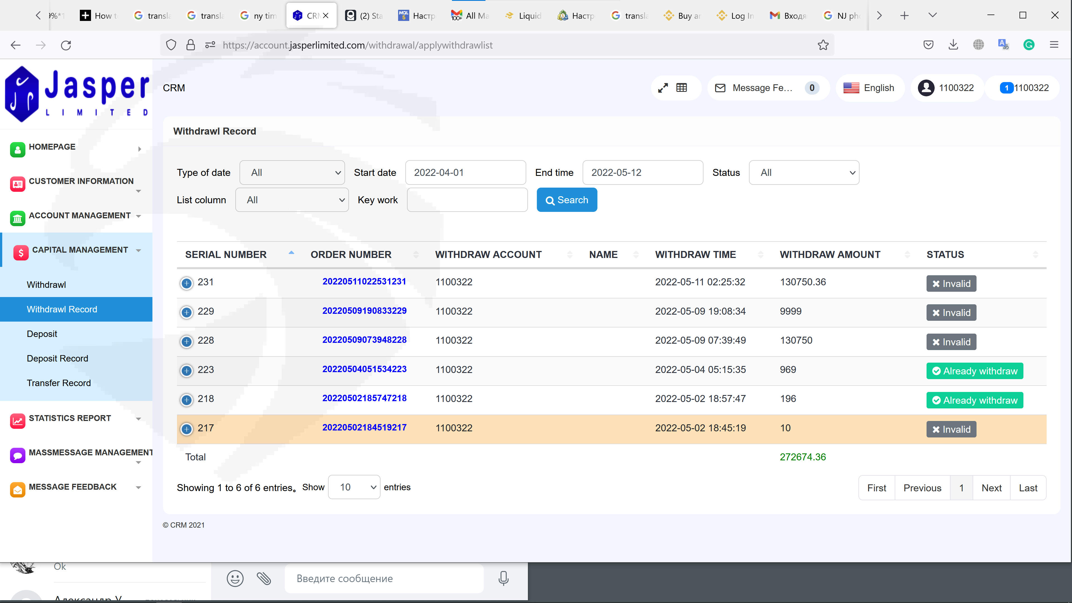
Task: Click the fullscreen expand arrows icon
Action: pos(662,88)
